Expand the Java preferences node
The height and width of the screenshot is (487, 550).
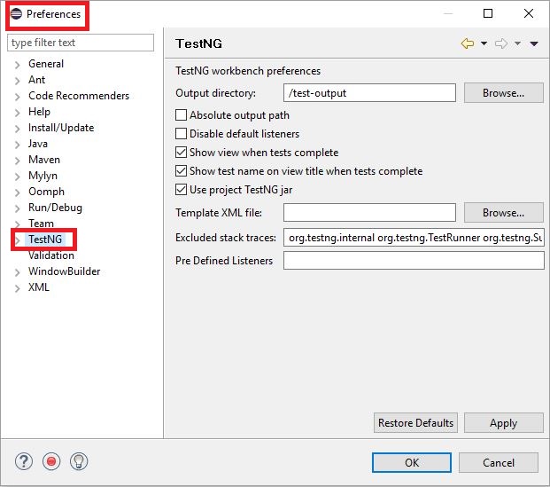point(18,145)
